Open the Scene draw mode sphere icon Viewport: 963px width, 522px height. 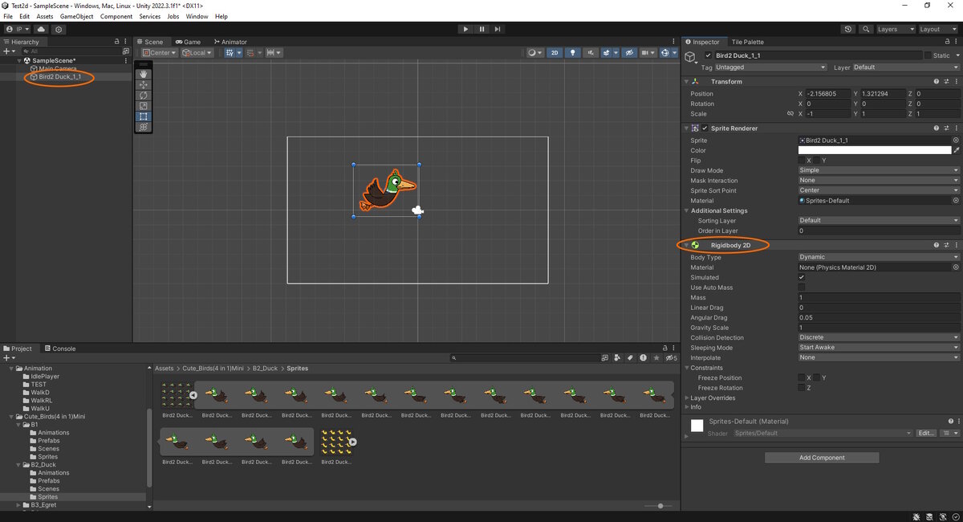(534, 53)
